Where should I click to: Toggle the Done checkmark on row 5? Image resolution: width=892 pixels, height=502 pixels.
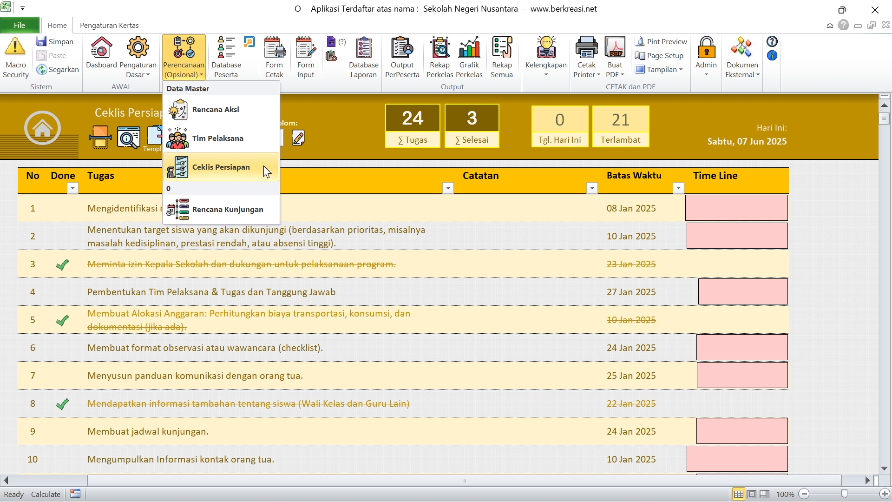(x=62, y=320)
